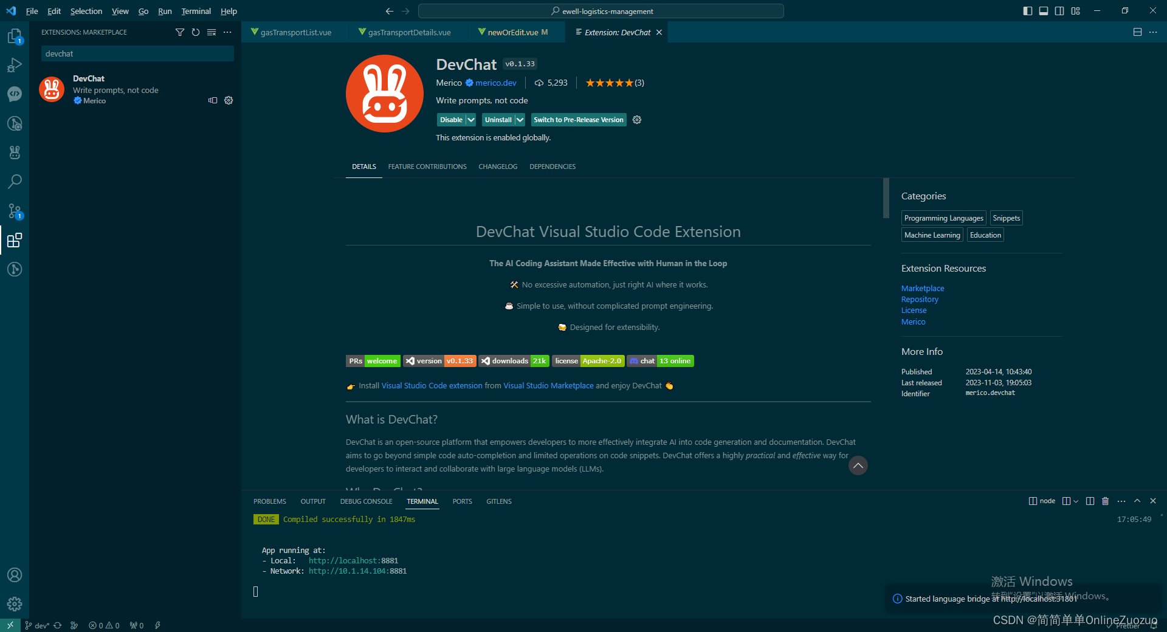Synchronize changes in the status bar
The image size is (1167, 632).
(x=58, y=625)
